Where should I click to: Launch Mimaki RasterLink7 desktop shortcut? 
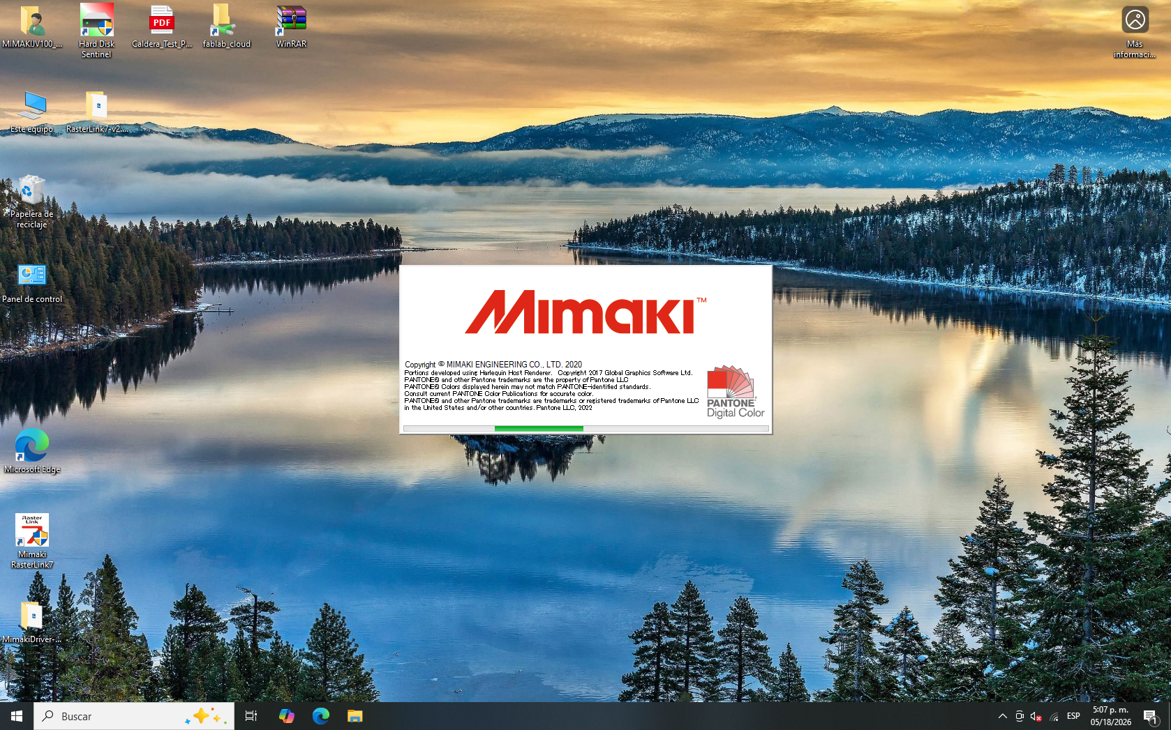[x=32, y=541]
